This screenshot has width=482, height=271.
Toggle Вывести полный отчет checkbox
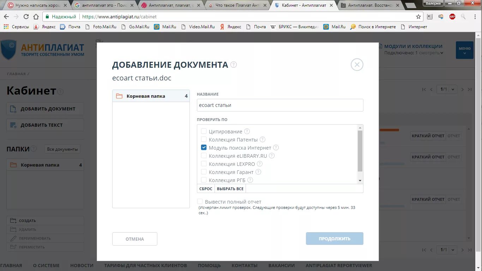(x=200, y=201)
